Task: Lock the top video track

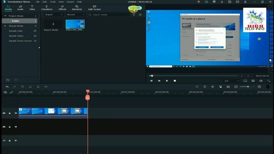Action: pyautogui.click(x=9, y=113)
